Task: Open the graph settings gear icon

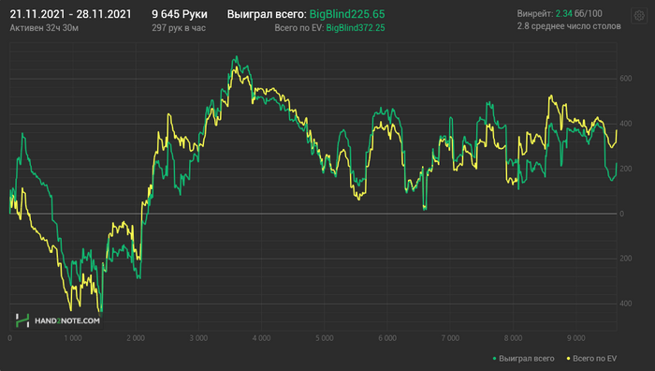Action: (x=639, y=16)
